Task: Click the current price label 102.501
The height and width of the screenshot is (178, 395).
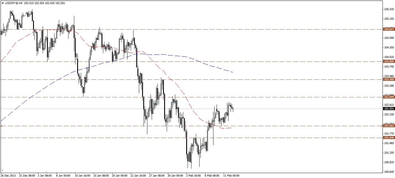Action: [389, 109]
